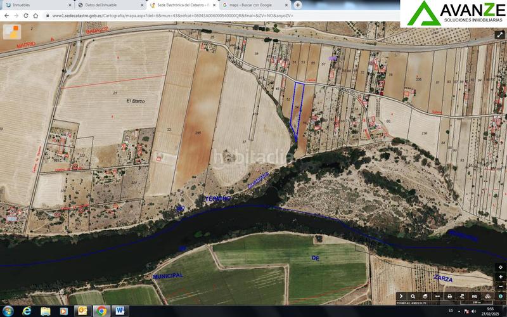The image size is (507, 317).
Task: Select the distance measurement tool
Action: (437, 296)
